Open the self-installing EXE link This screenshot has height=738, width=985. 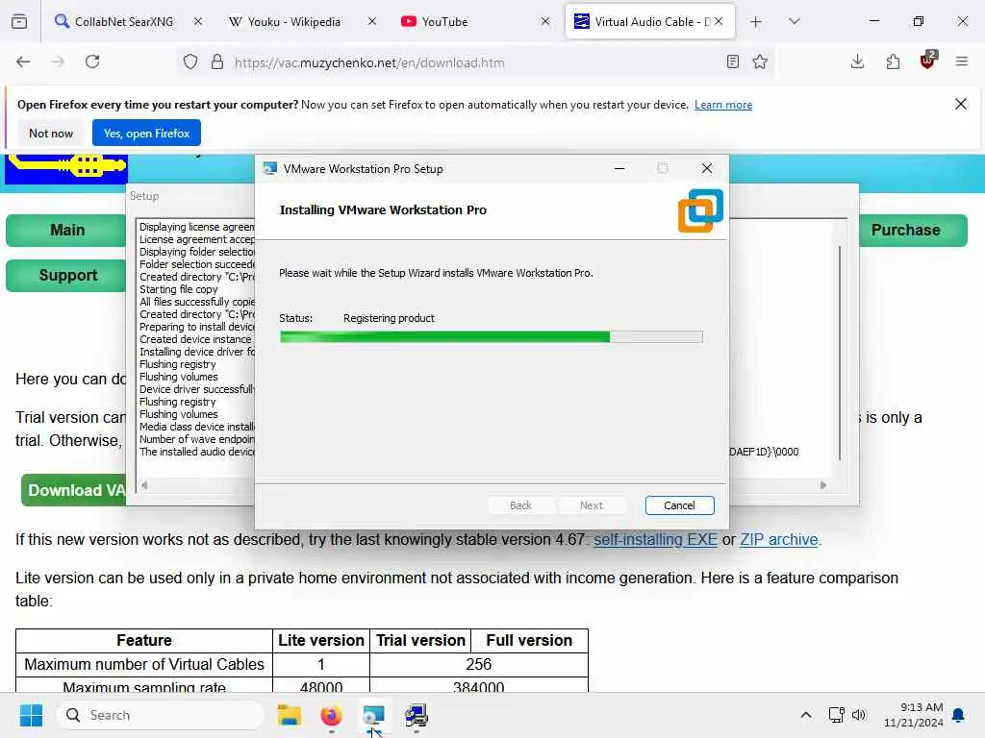point(654,540)
